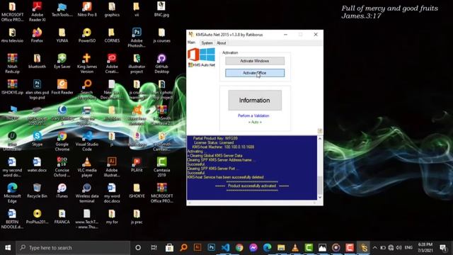Select the Firefox desktop icon
The height and width of the screenshot is (255, 453).
point(37,35)
